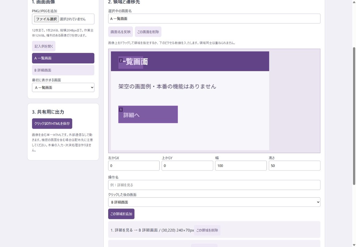Open the 最初に表示する画面 dropdown

click(x=63, y=88)
